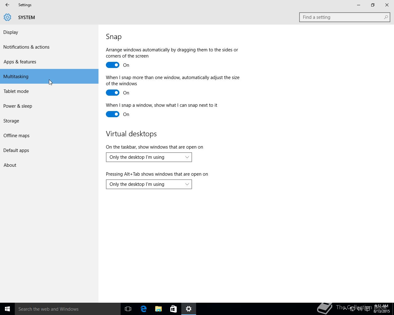This screenshot has width=394, height=315.
Task: Click the search magnifier icon in Find a setting
Action: coord(386,17)
